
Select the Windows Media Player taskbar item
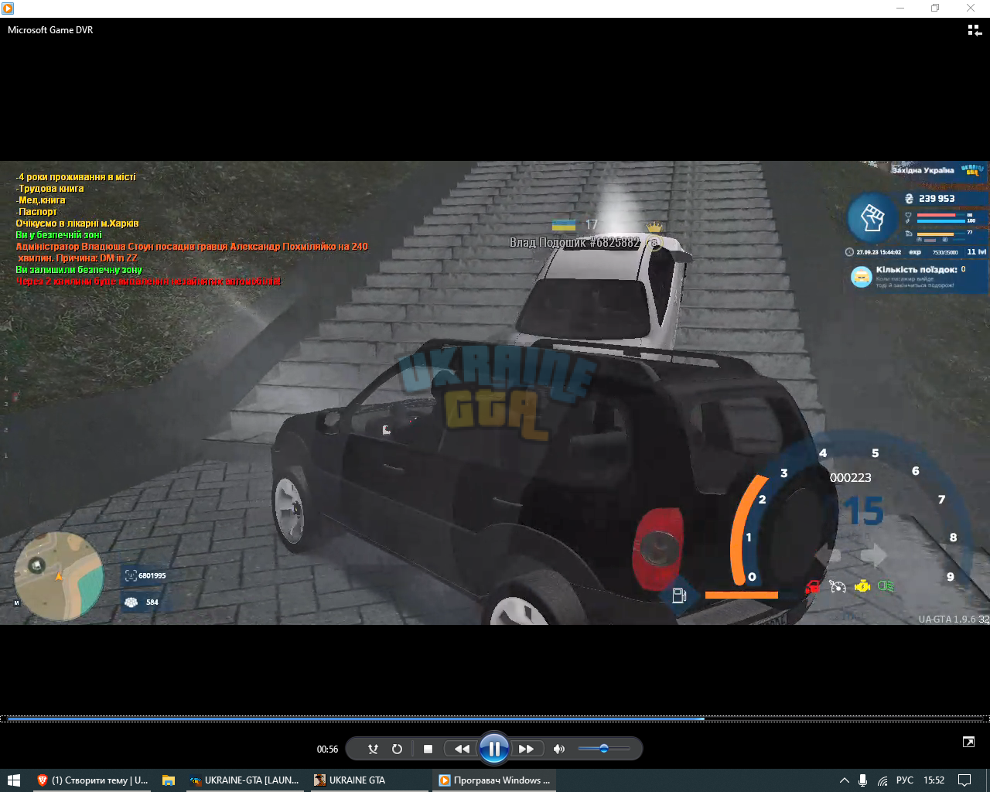[495, 780]
